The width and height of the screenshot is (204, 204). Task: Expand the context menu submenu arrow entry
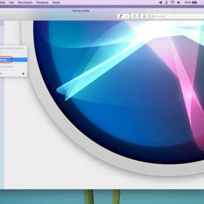(x=14, y=74)
